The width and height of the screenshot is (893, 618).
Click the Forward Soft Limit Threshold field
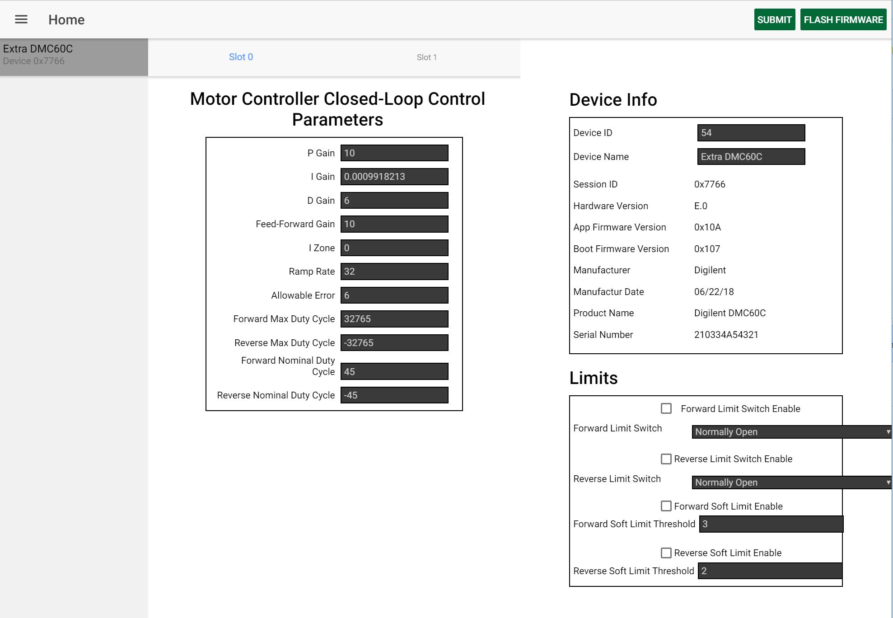pos(771,524)
